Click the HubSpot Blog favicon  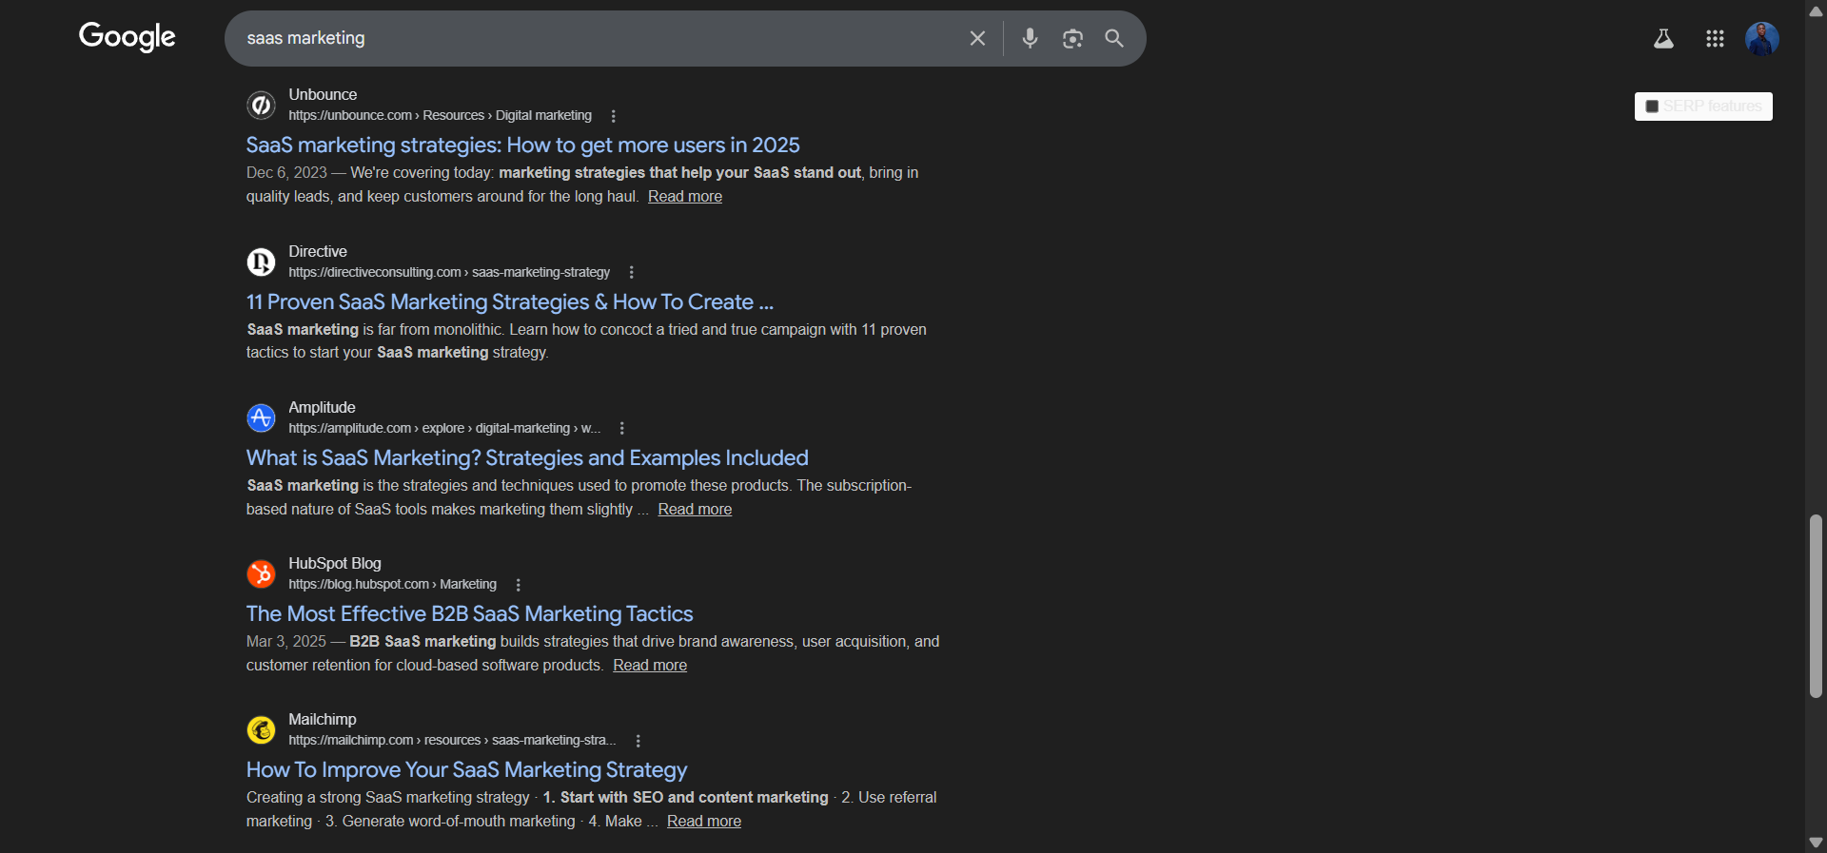point(261,573)
